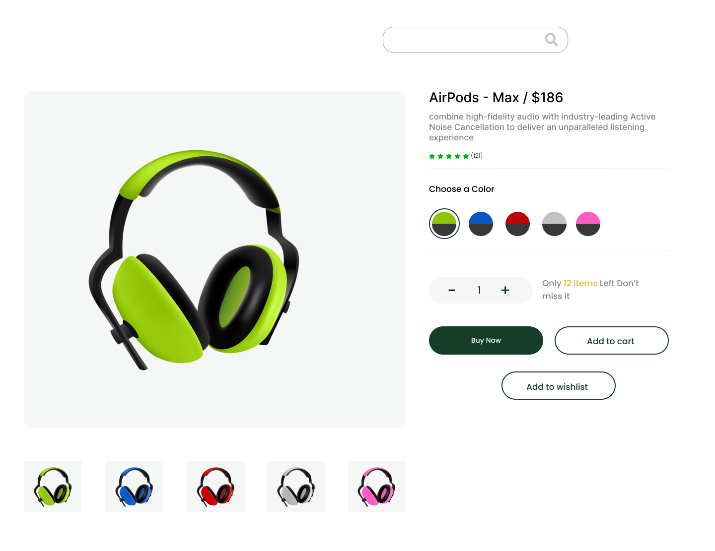Click the search magnifier icon
Screen dimensions: 715x551
click(551, 40)
